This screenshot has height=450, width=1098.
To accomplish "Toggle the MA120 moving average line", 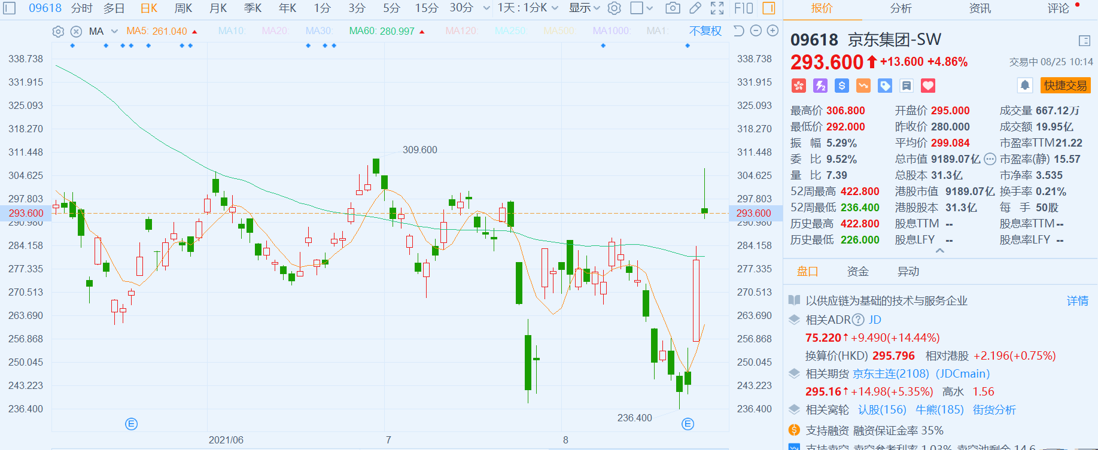I will coord(462,31).
